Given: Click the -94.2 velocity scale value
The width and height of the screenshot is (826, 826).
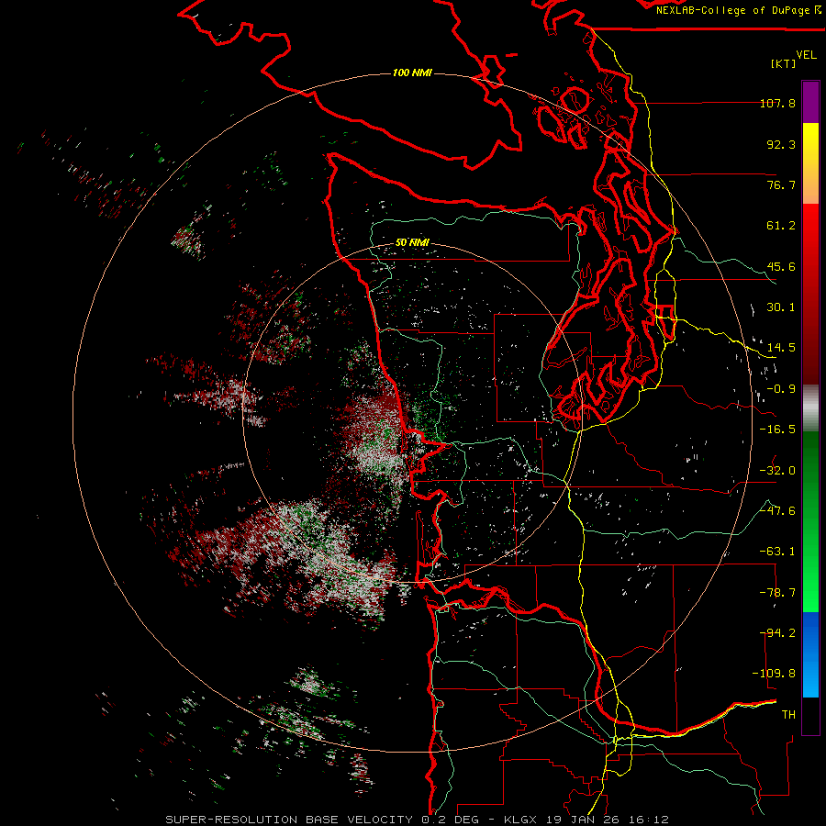Looking at the screenshot, I should pyautogui.click(x=777, y=632).
